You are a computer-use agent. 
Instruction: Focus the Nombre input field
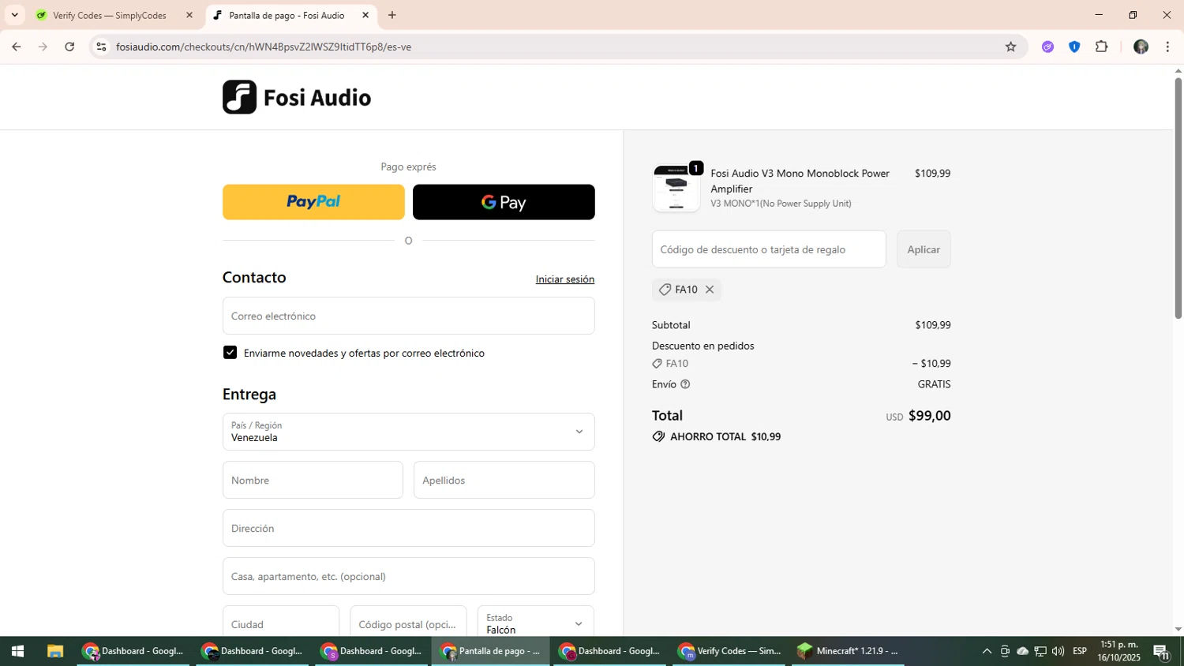click(313, 480)
